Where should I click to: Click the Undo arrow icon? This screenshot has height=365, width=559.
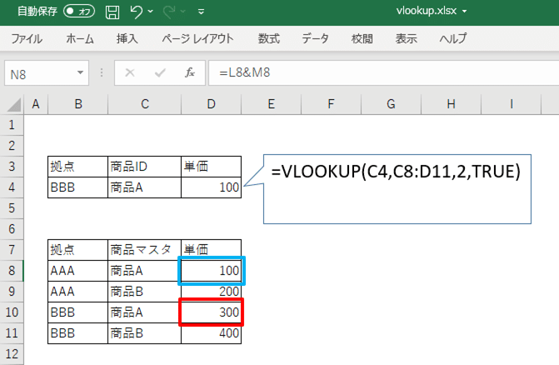click(136, 12)
